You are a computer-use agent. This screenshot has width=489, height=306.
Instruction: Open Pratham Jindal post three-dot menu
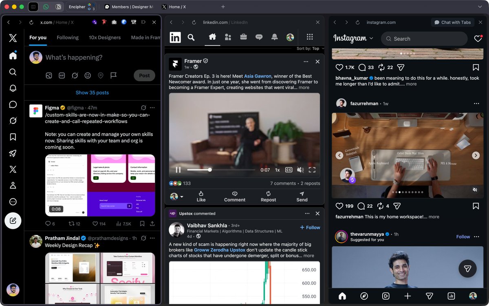pyautogui.click(x=152, y=238)
